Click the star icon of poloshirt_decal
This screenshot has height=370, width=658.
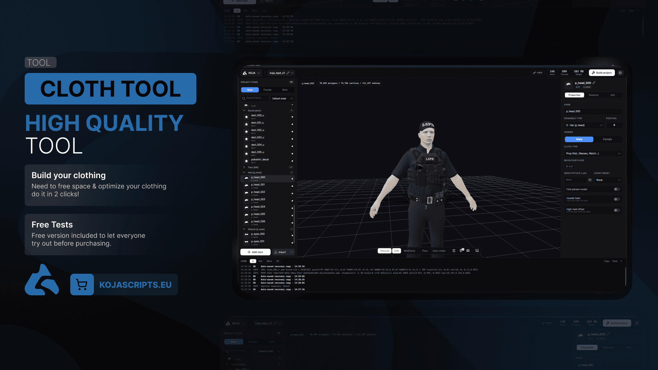[246, 161]
